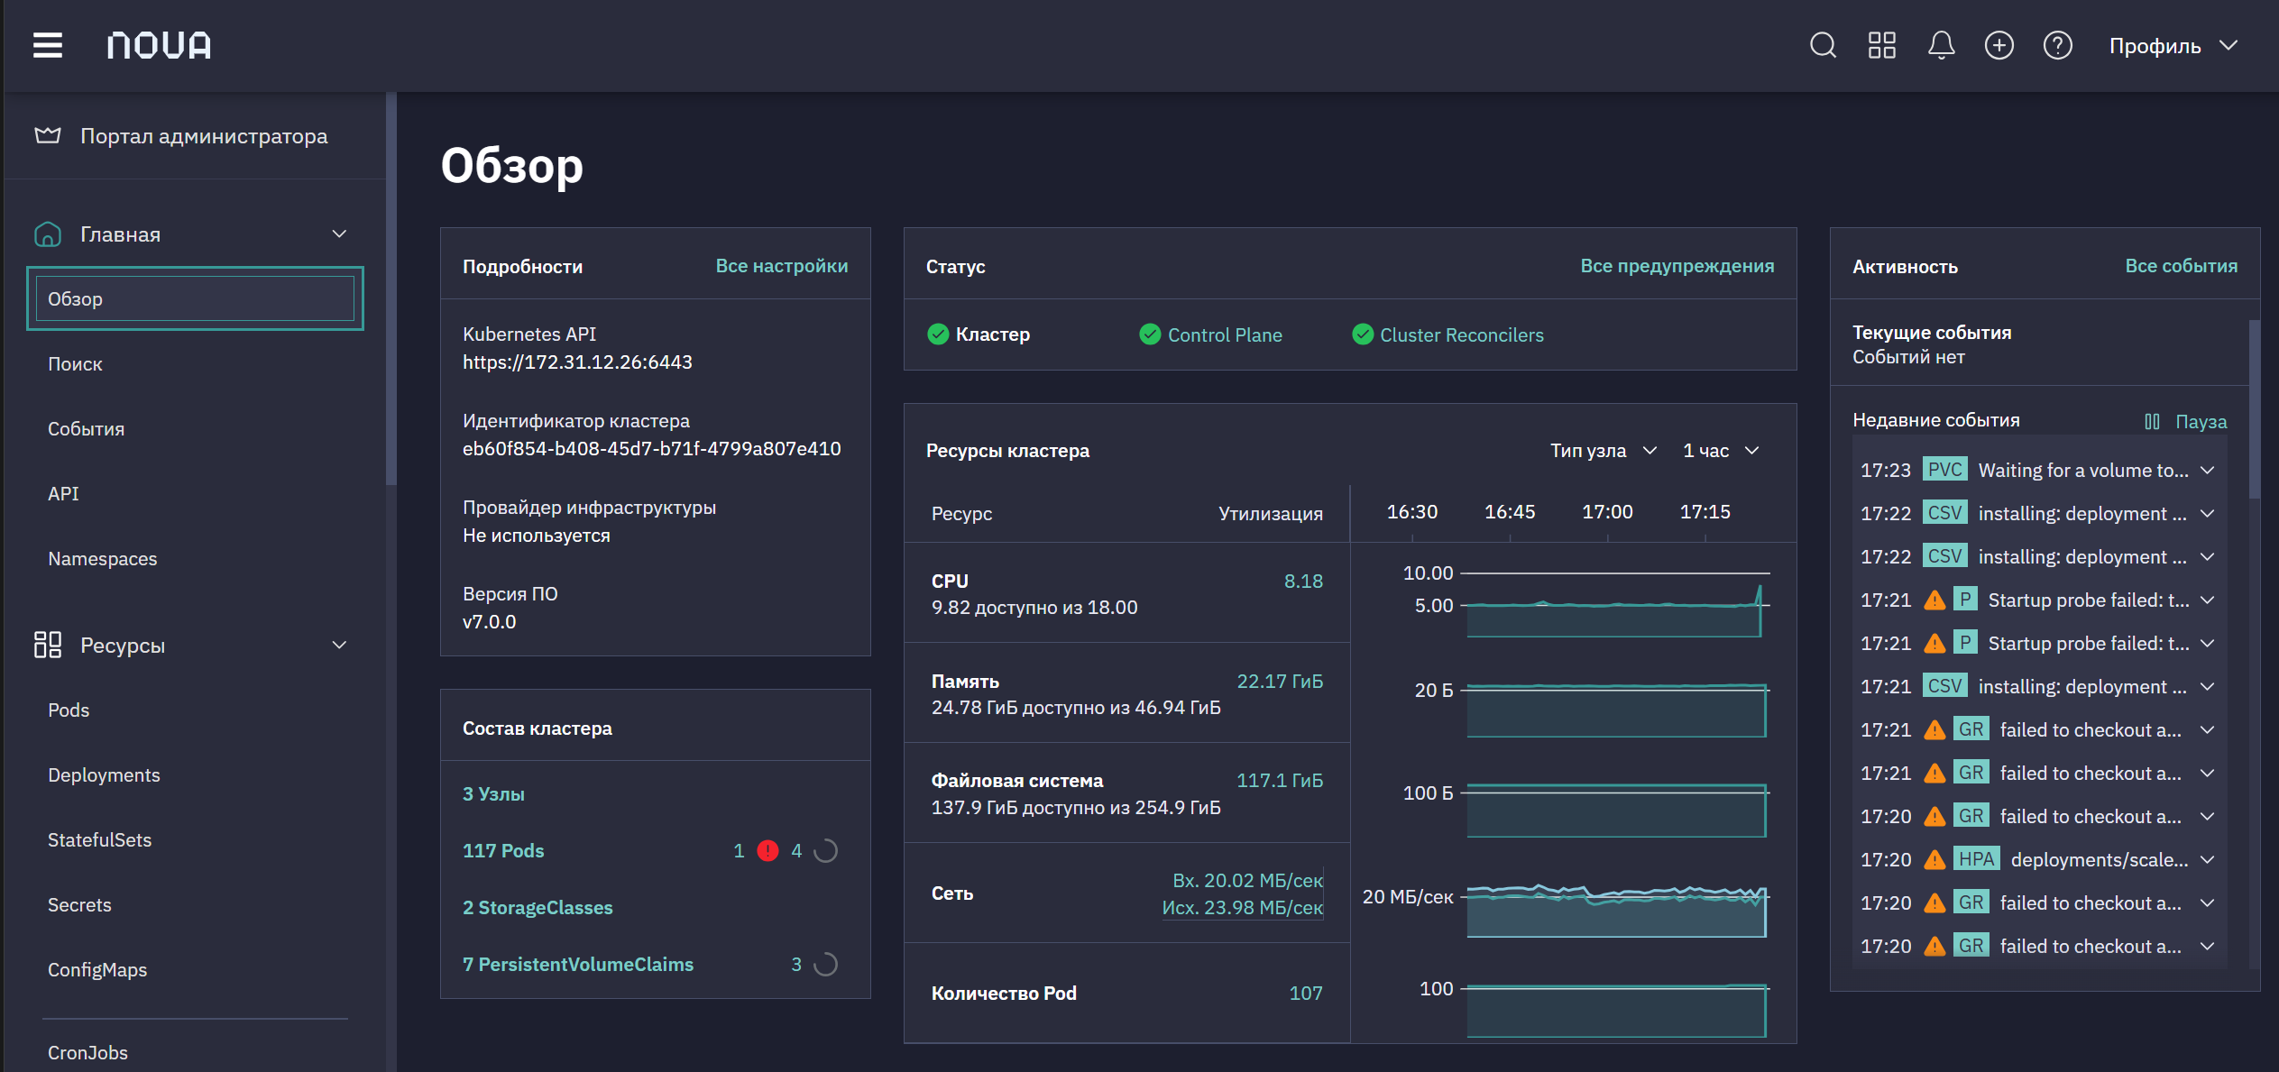Expand first 17:21 Startup probe failed event
The height and width of the screenshot is (1072, 2279).
(x=2207, y=600)
